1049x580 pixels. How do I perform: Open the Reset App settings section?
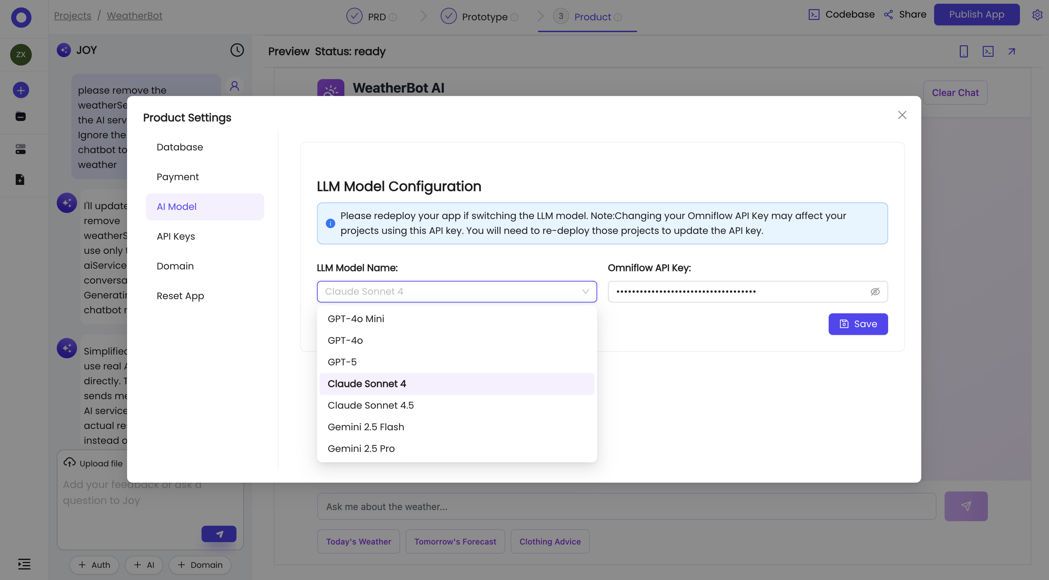pos(180,296)
